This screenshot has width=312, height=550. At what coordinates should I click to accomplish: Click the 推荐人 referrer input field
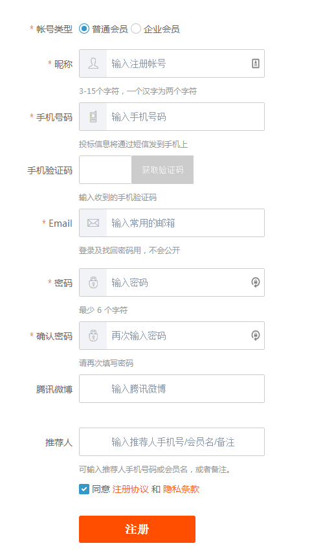click(172, 442)
